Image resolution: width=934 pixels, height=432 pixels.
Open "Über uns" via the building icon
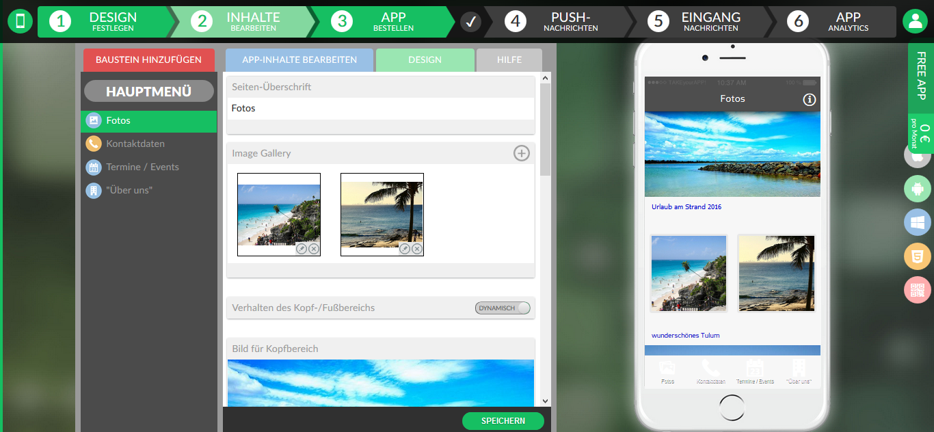pos(94,190)
